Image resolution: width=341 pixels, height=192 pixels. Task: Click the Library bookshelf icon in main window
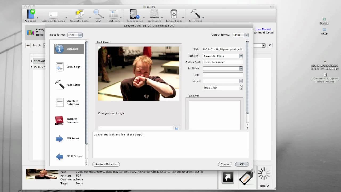pyautogui.click(x=30, y=32)
